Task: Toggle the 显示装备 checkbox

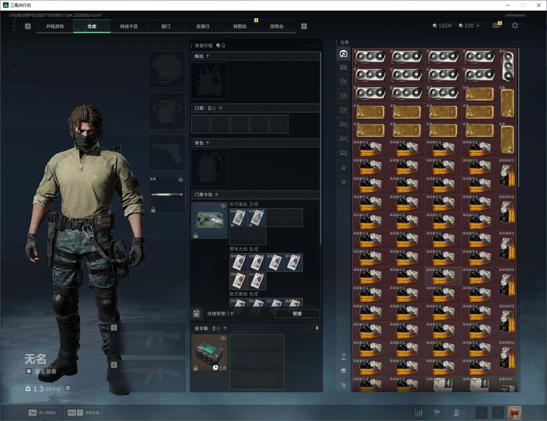Action: pyautogui.click(x=29, y=371)
